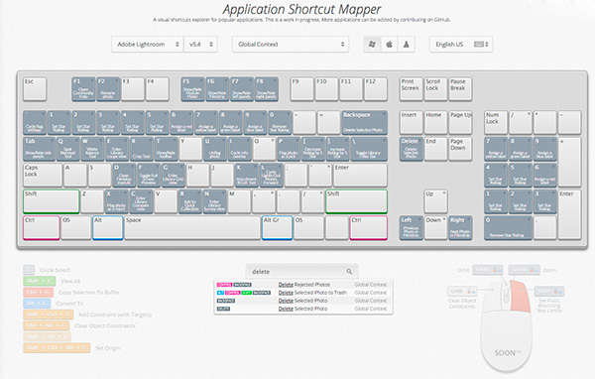Click the Right arrow key 'Next Photo in Filmstrip'
The height and width of the screenshot is (379, 595).
[x=460, y=228]
